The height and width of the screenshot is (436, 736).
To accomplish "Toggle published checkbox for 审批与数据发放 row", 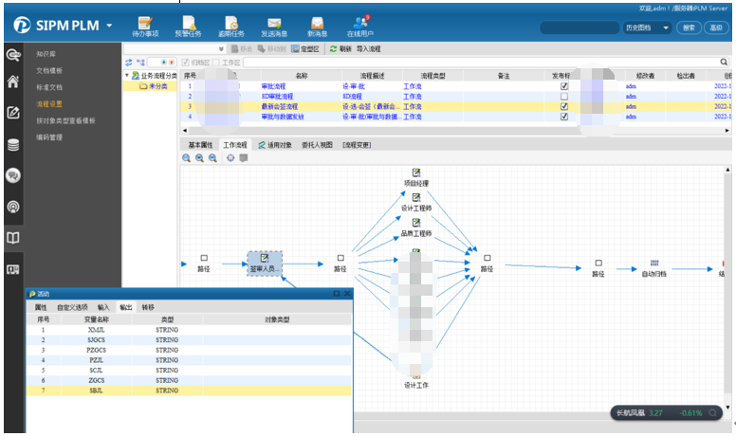I will click(564, 117).
